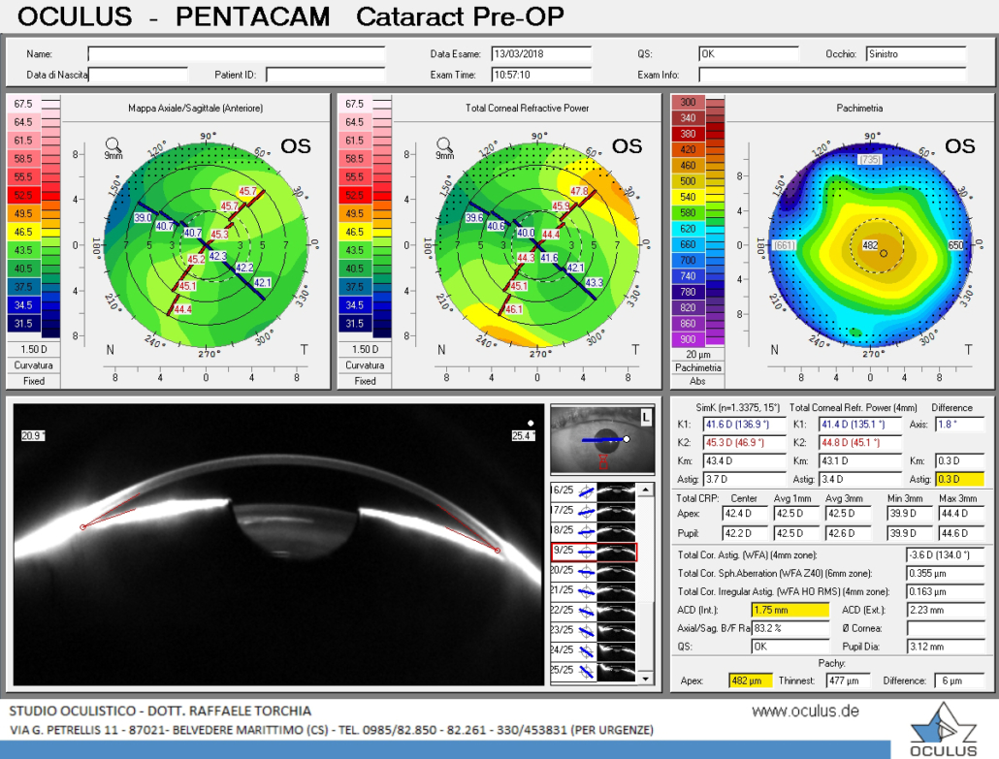Click the orientation icon in the red-outlined selected row

586,552
